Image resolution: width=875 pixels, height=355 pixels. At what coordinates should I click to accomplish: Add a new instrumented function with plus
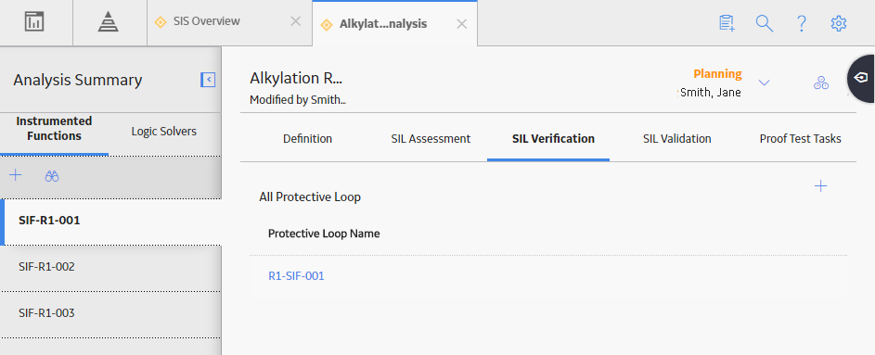16,175
